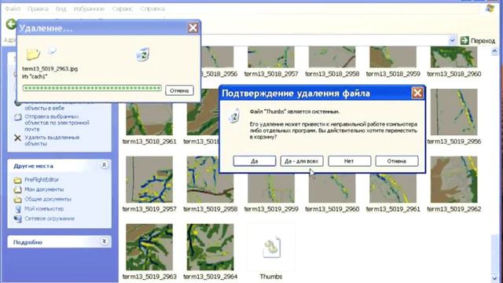Image resolution: width=503 pixels, height=283 pixels.
Task: Select thumbnail term13_5019_2964
Action: [210, 247]
